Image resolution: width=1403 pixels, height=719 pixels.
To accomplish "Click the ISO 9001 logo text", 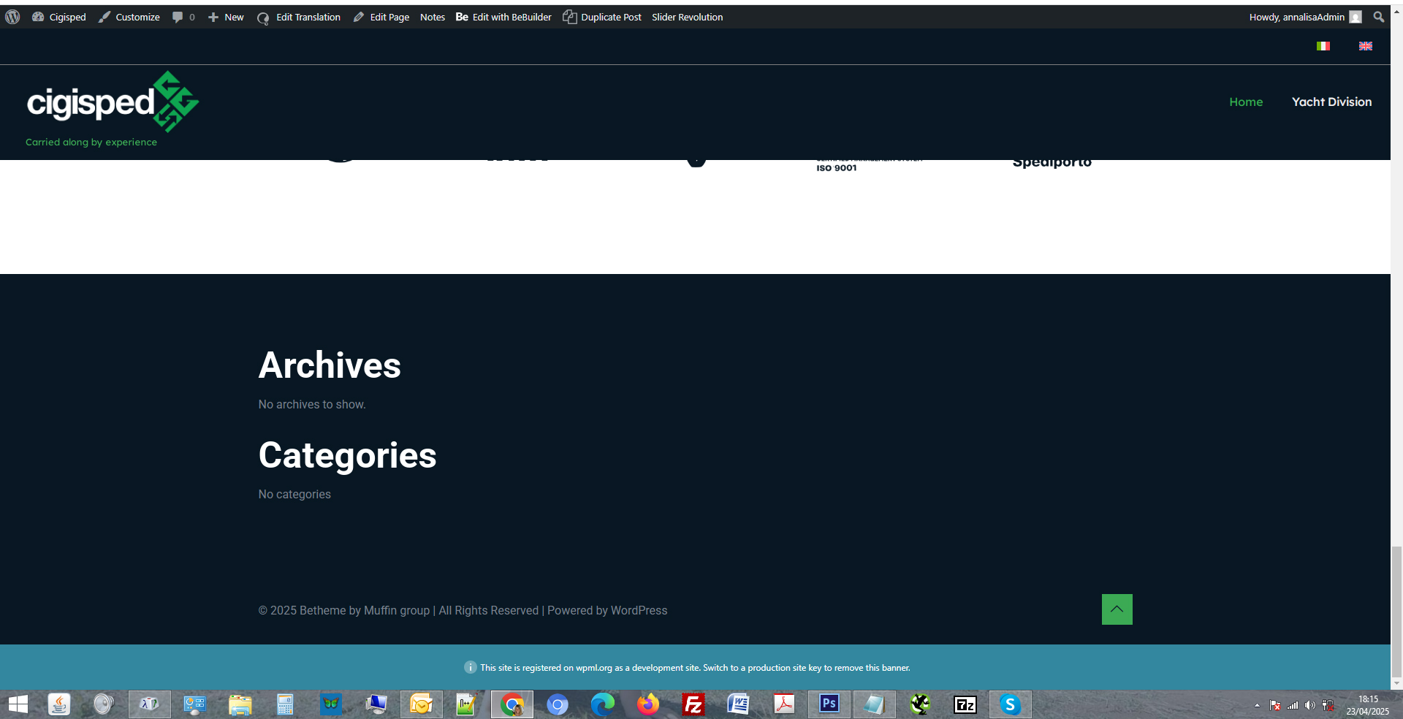I will click(x=837, y=167).
